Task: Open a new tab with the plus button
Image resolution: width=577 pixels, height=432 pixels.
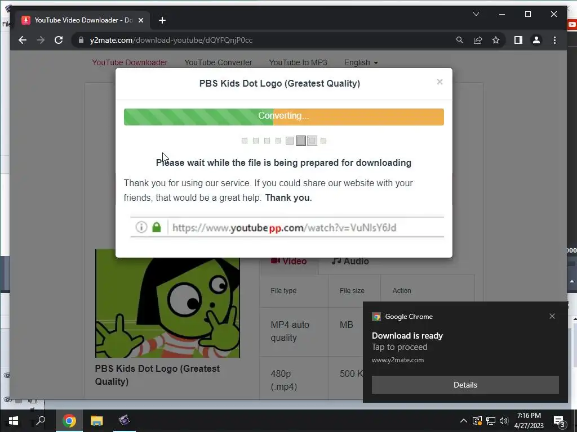Action: (162, 20)
